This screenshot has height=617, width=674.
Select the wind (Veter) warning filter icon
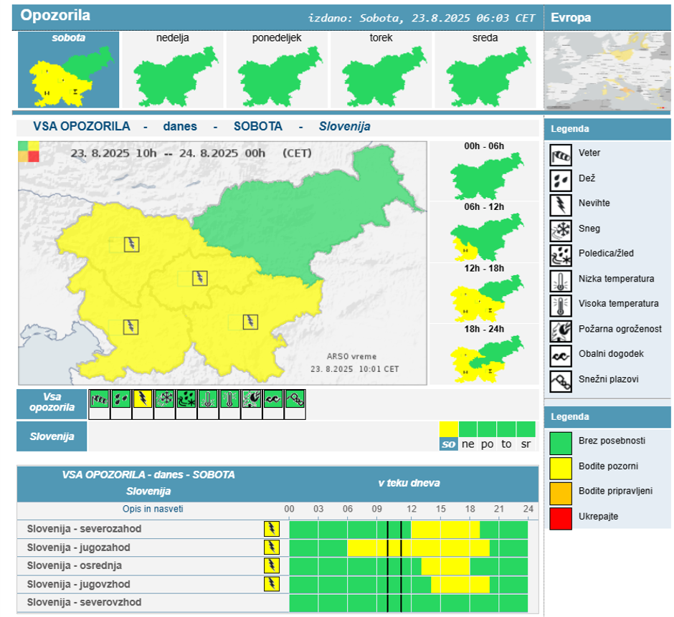[x=99, y=399]
